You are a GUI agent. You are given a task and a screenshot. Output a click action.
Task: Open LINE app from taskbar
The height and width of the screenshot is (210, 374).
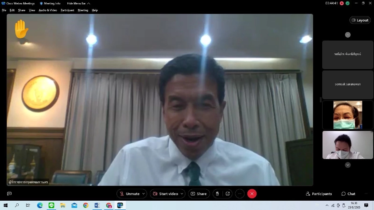click(x=51, y=205)
